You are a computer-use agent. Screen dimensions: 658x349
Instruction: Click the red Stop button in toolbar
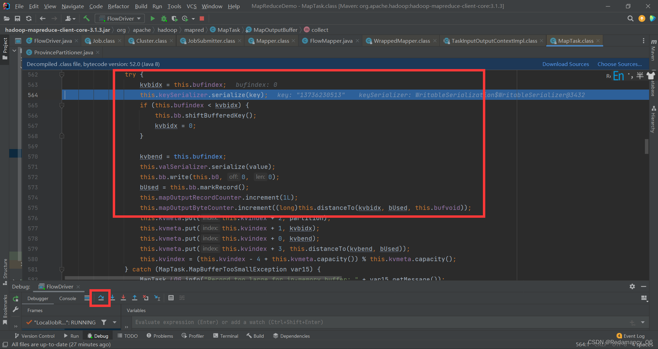(202, 18)
